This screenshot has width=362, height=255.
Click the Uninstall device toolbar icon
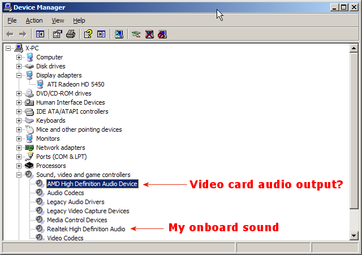149,34
